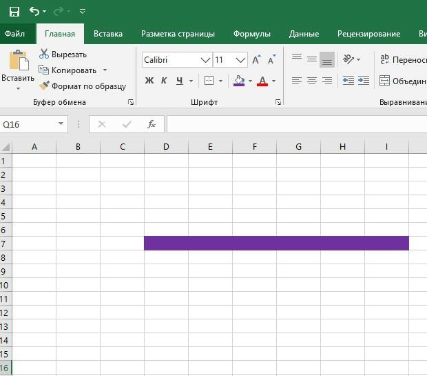
Task: Enable Перенос текста wrap text
Action: tap(403, 59)
